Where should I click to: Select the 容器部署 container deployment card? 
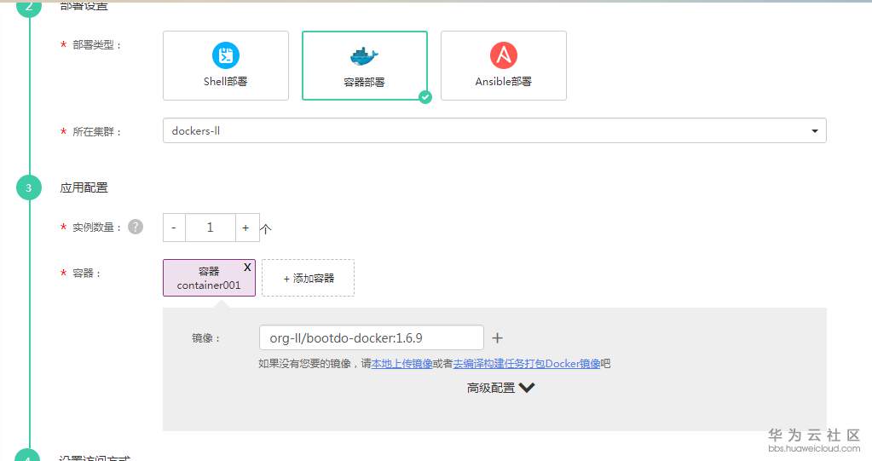click(x=365, y=66)
